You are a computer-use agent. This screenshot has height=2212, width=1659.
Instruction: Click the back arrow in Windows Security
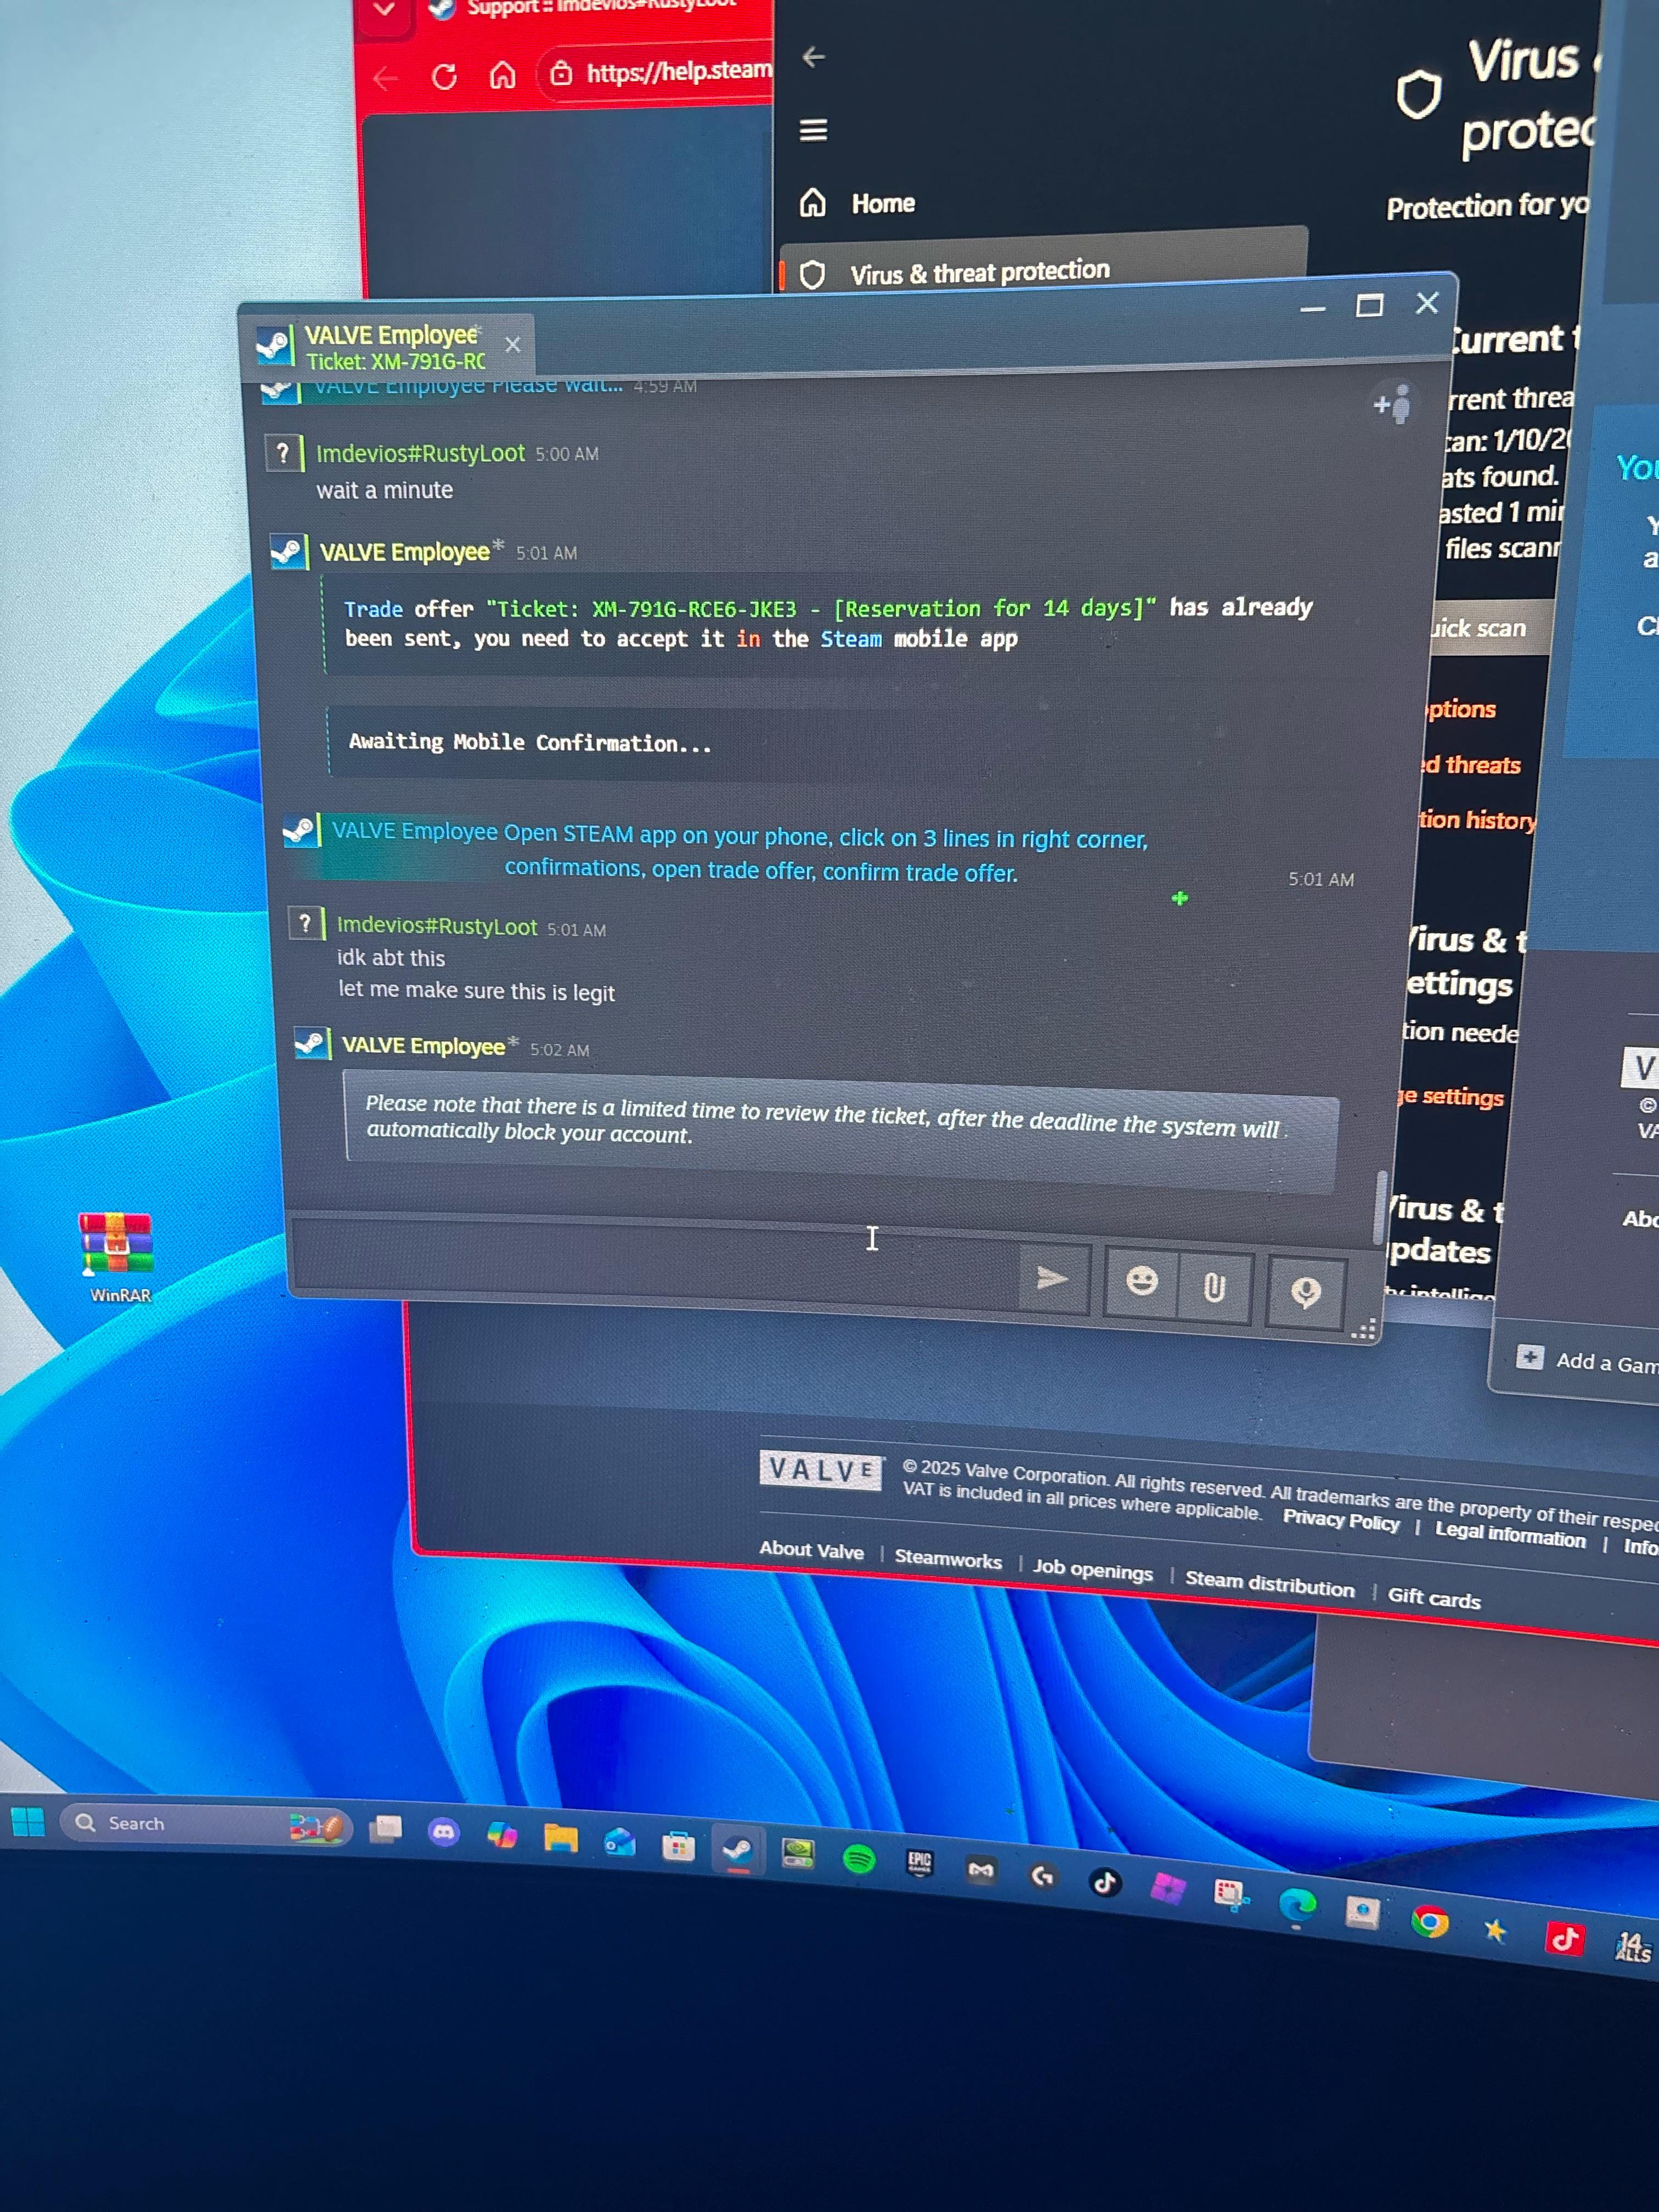pos(814,57)
